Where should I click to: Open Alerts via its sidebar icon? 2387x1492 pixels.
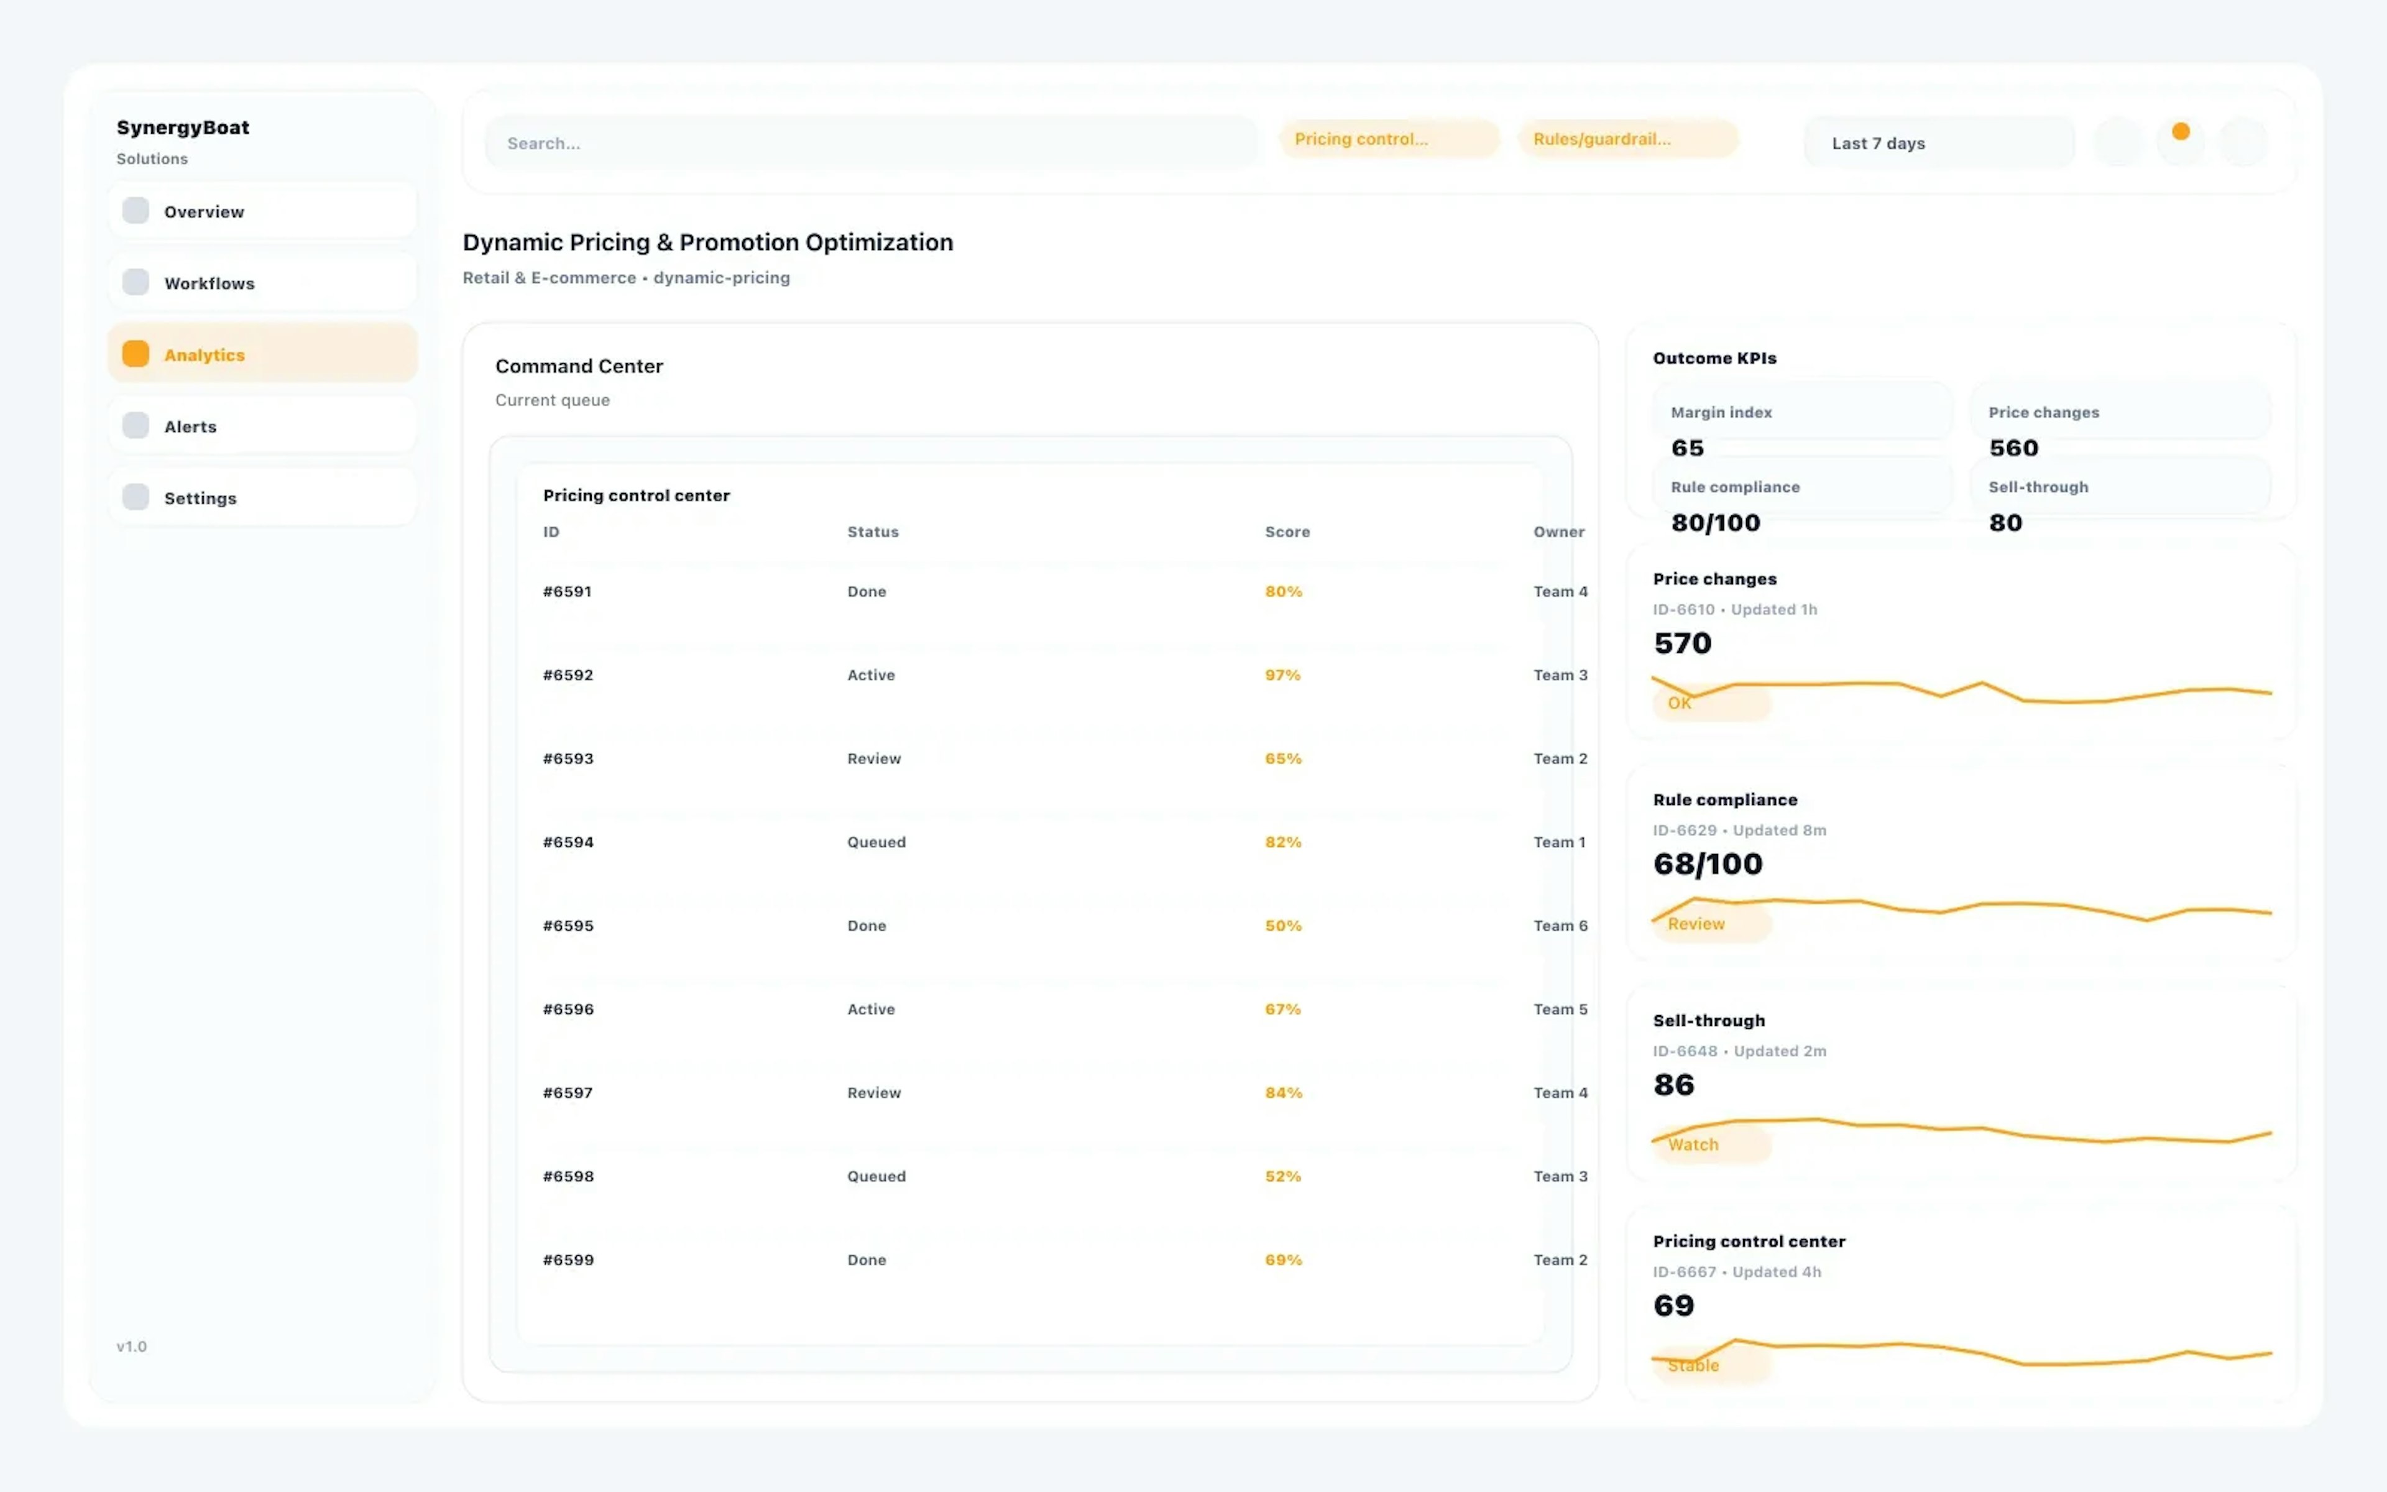pos(135,425)
